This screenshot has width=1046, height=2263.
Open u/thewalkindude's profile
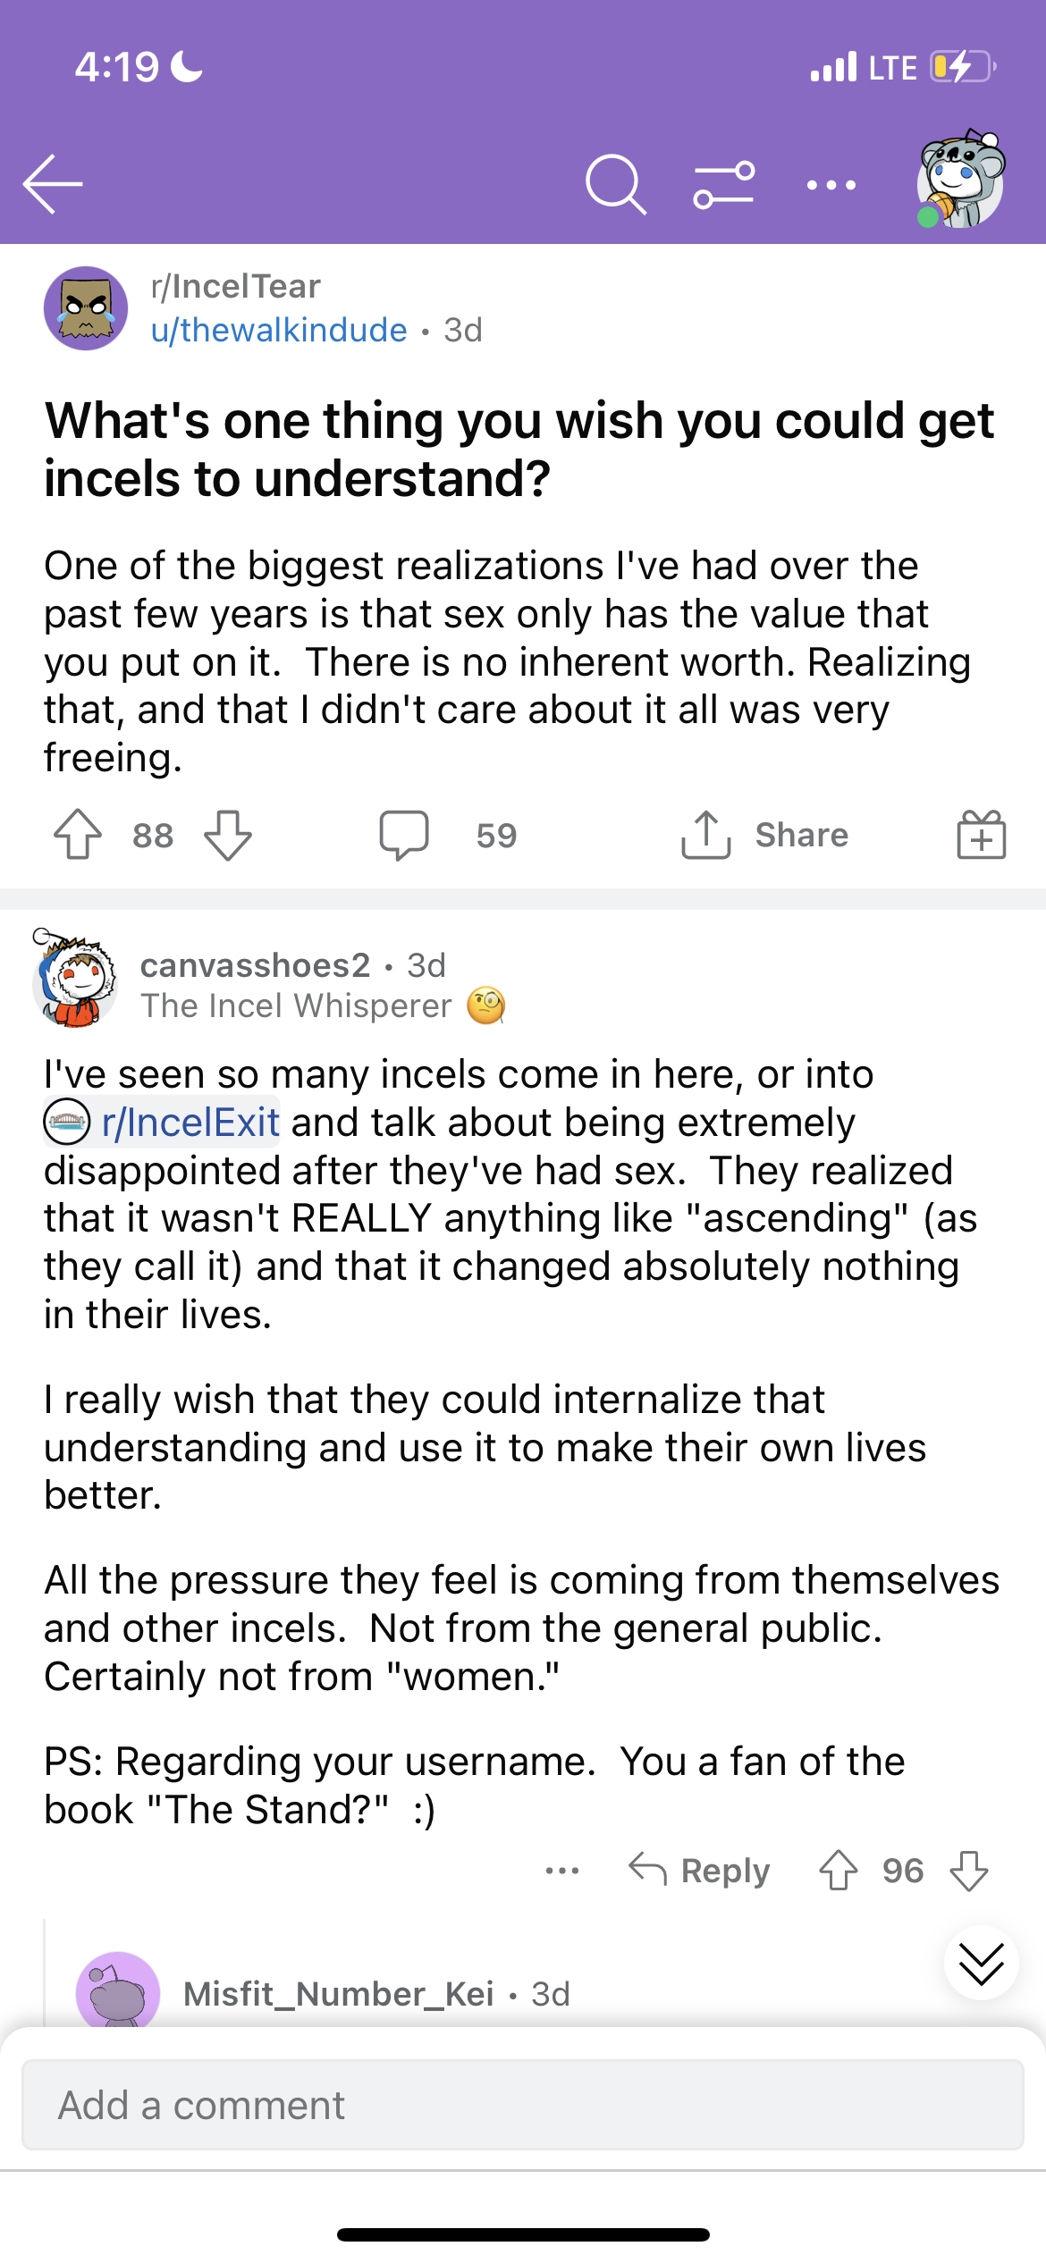279,331
